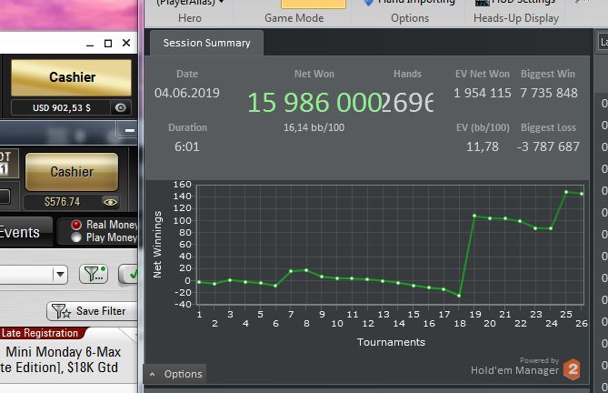Open the filter funnel icon with green dot
The height and width of the screenshot is (393, 608).
pos(94,274)
